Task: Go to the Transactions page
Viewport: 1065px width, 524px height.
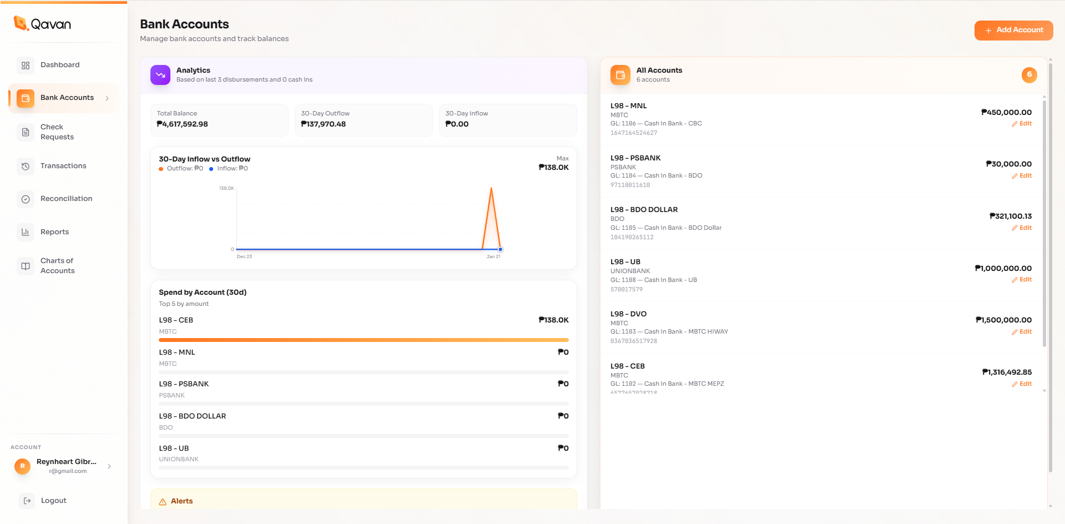Action: tap(63, 166)
